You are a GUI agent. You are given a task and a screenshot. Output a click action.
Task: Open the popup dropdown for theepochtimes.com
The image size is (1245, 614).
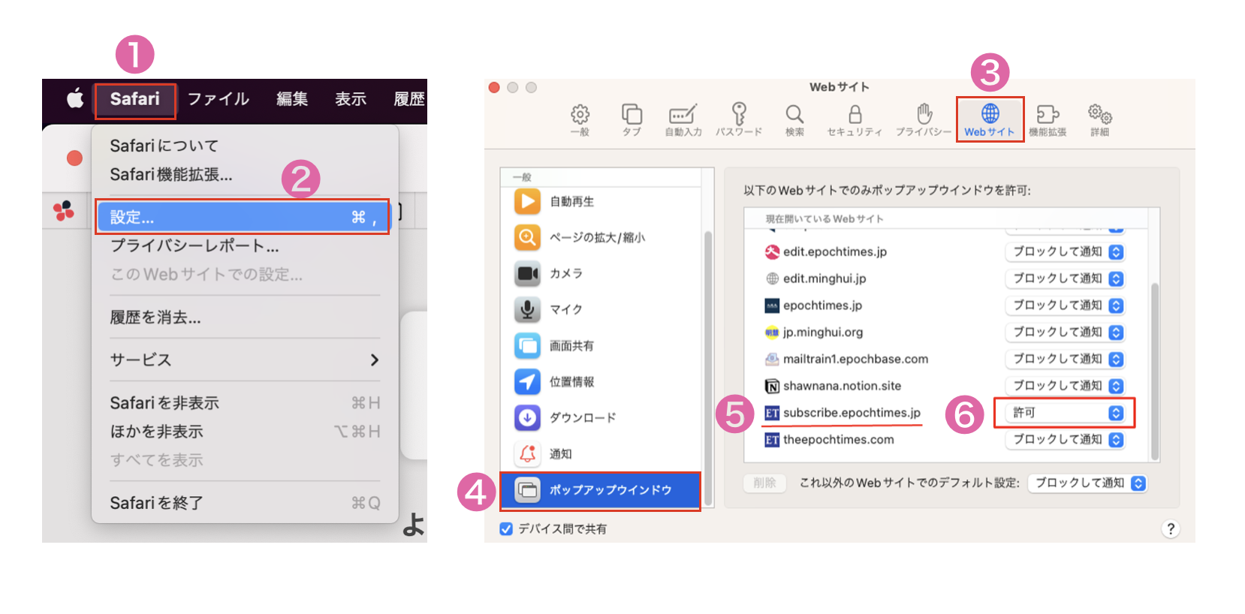[x=1065, y=439]
